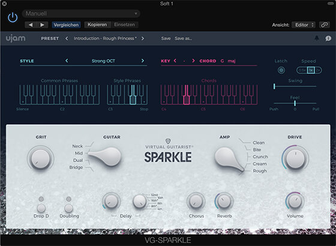Screen dimensions: 336x246
Task: Click the Virtual Guitarist Sparkle logo
Action: pos(168,151)
